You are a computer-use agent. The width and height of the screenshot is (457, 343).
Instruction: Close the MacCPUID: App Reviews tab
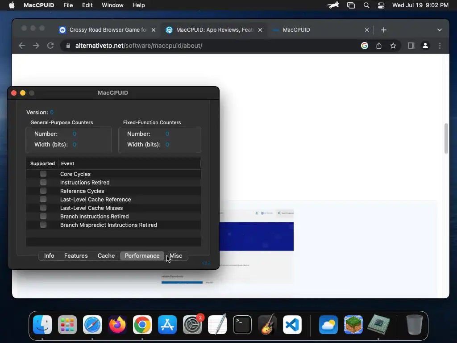(260, 30)
